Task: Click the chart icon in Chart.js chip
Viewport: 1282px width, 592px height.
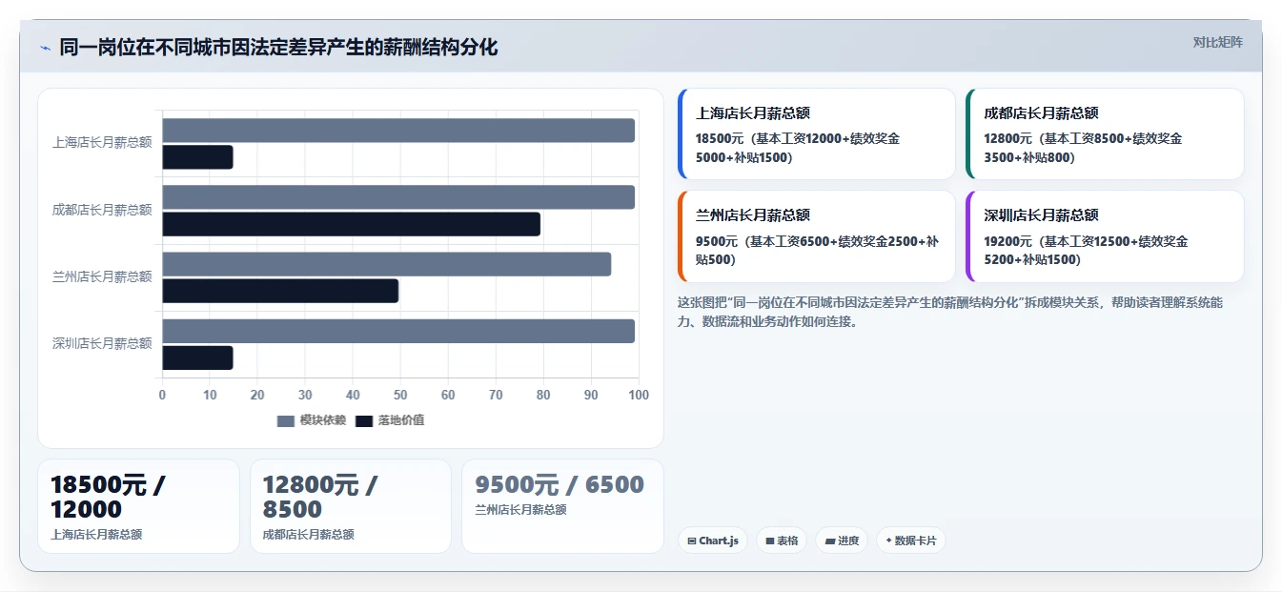Action: [692, 541]
